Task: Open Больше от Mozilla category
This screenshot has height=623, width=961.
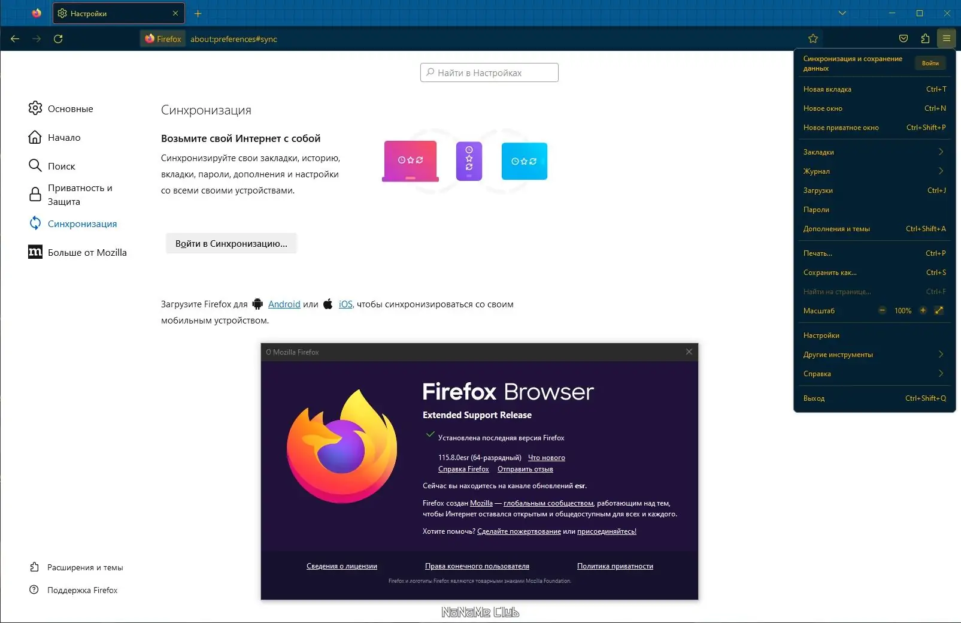Action: click(x=87, y=252)
